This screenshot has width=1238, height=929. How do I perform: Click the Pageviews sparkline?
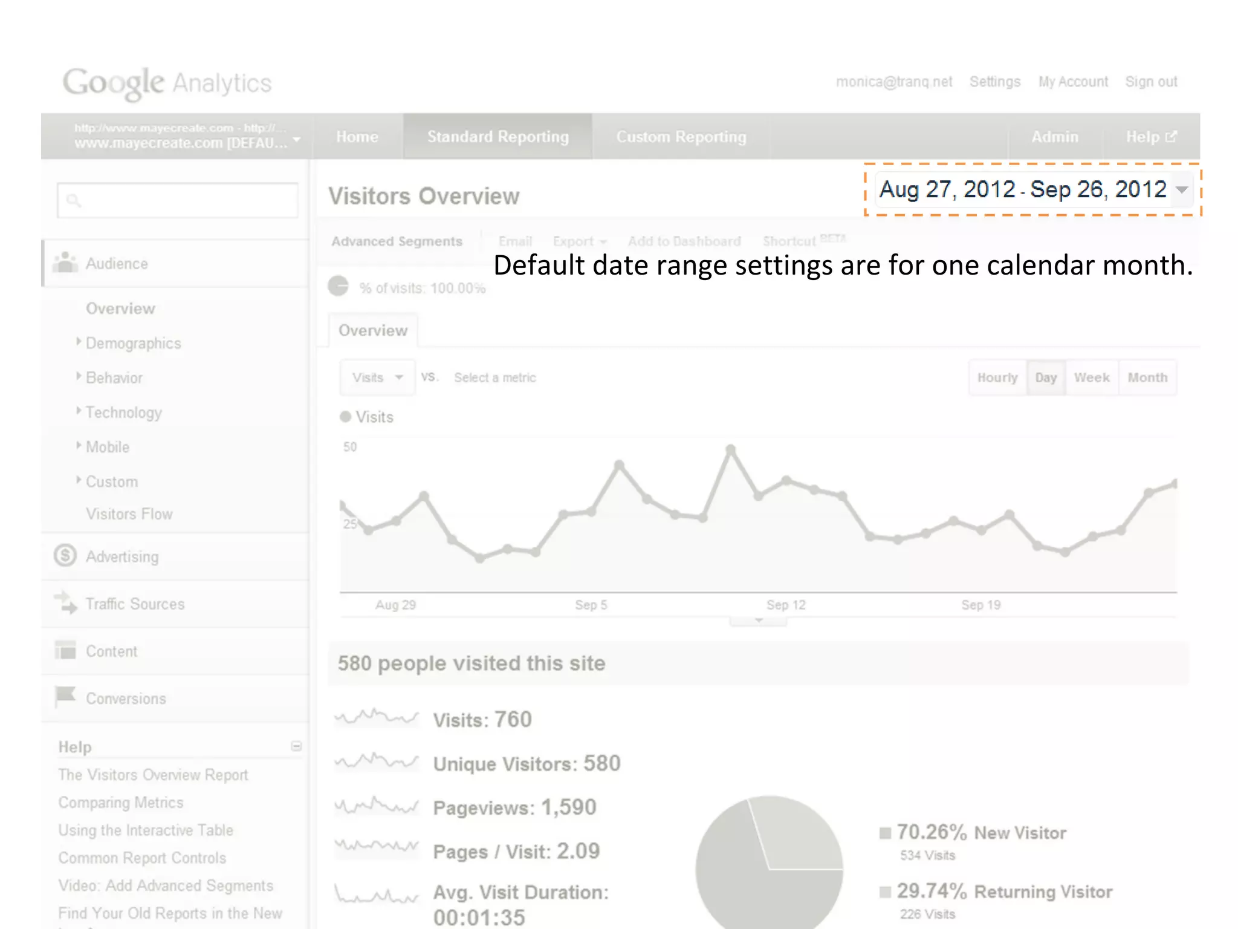376,805
